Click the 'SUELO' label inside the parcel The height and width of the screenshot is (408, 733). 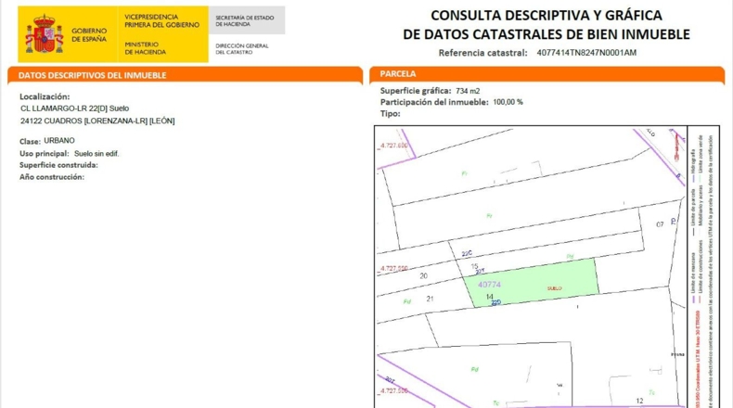pyautogui.click(x=555, y=288)
